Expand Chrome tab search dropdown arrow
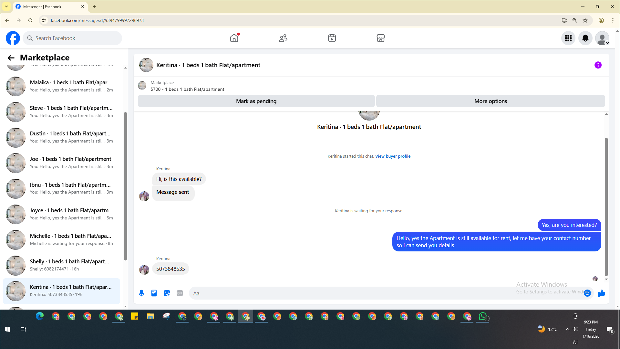 click(x=6, y=6)
